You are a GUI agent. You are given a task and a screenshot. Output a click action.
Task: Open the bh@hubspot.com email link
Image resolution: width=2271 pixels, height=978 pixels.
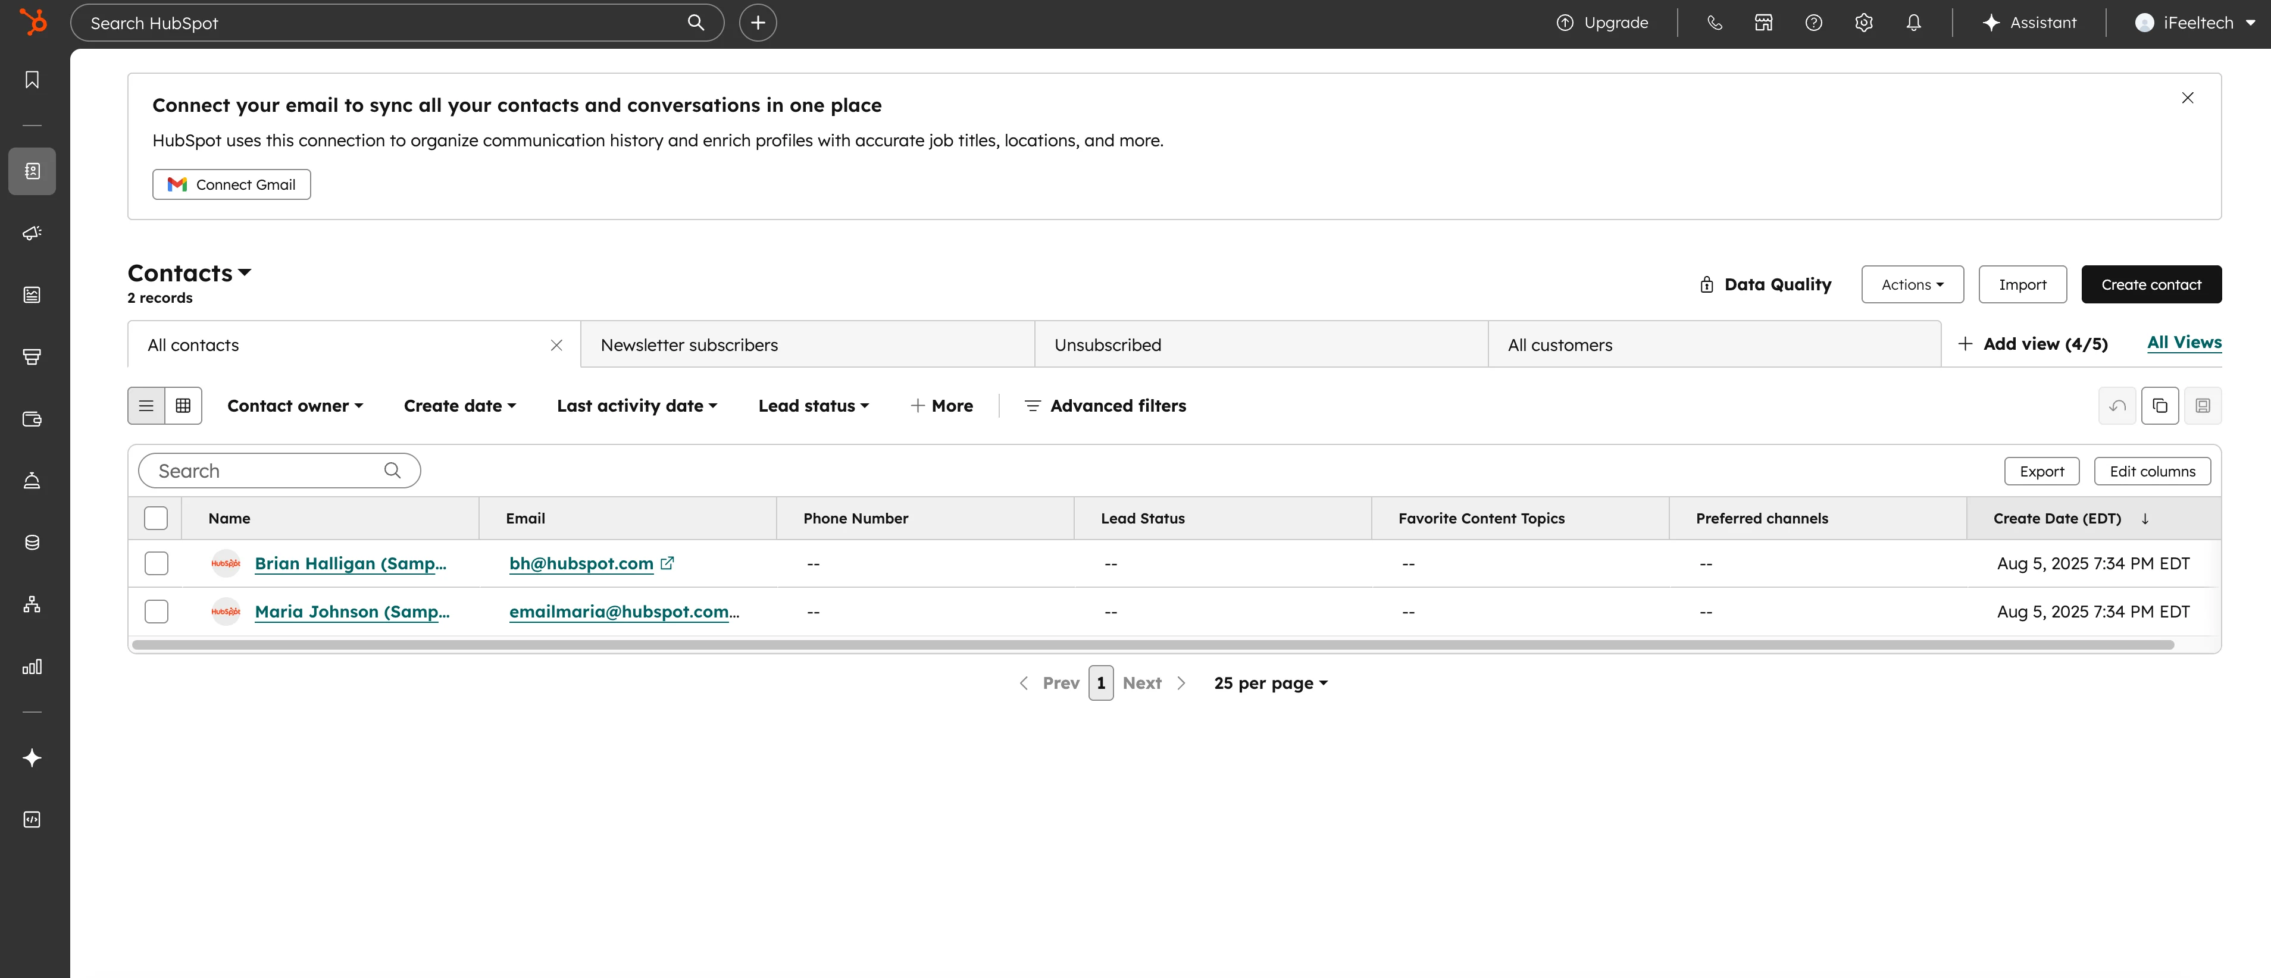coord(581,564)
